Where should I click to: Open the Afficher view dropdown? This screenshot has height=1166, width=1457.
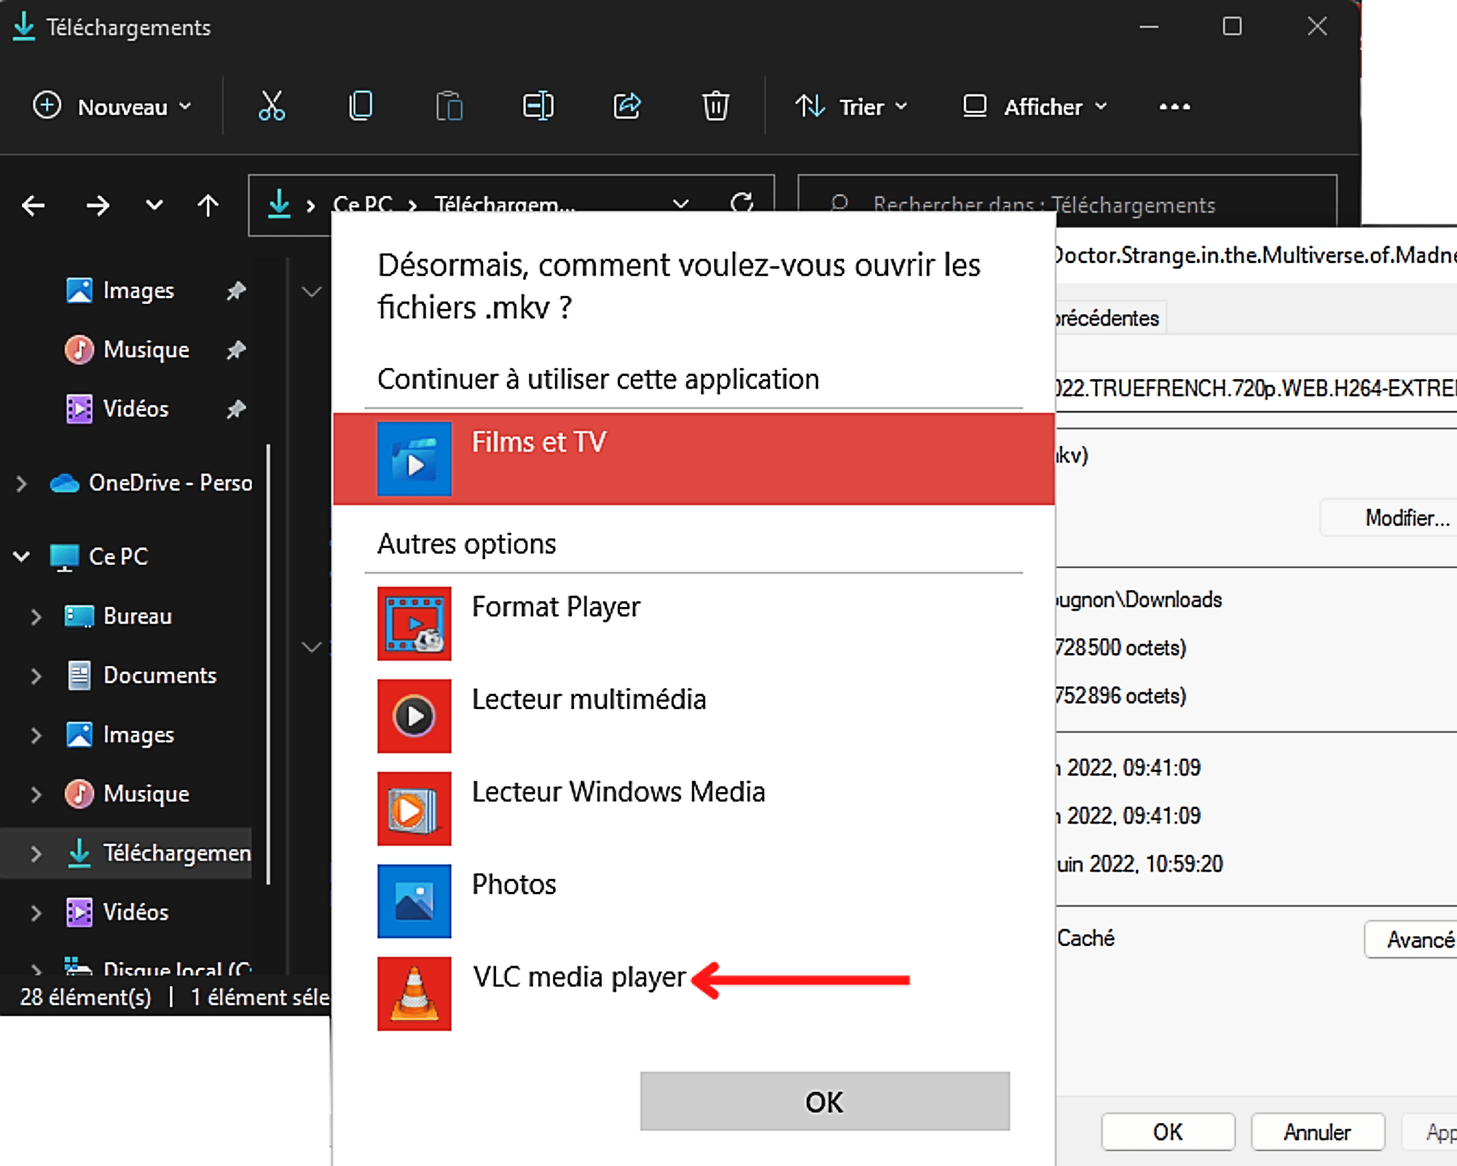[1035, 106]
